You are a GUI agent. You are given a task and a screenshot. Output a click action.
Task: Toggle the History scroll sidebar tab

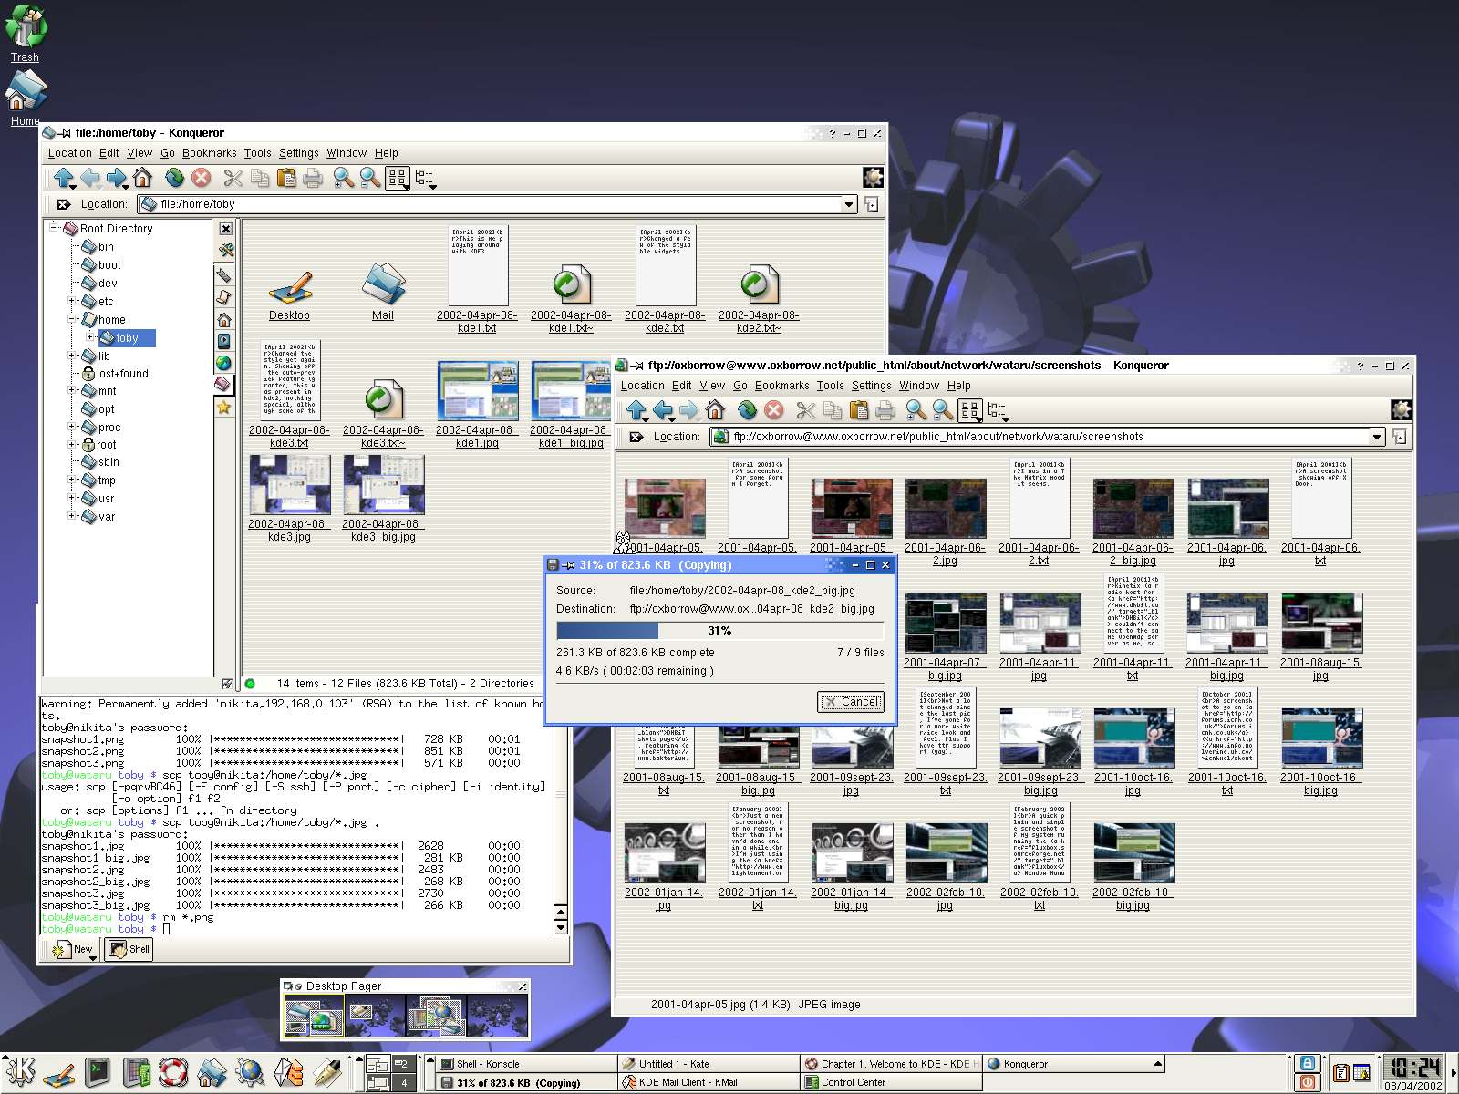224,297
